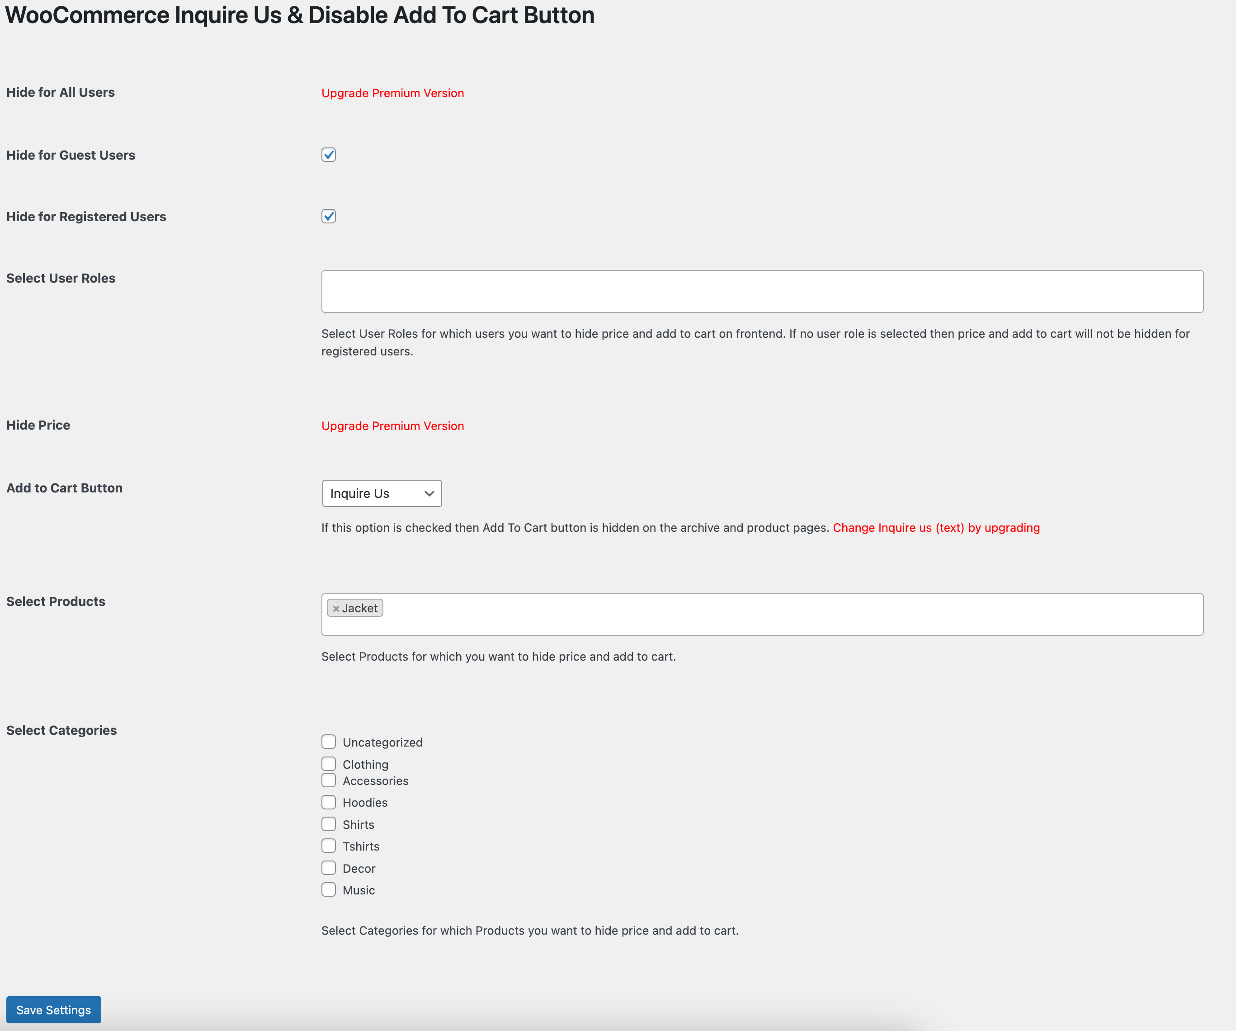Open Upgrade Premium Version for Hide All Users
This screenshot has width=1236, height=1031.
(392, 92)
